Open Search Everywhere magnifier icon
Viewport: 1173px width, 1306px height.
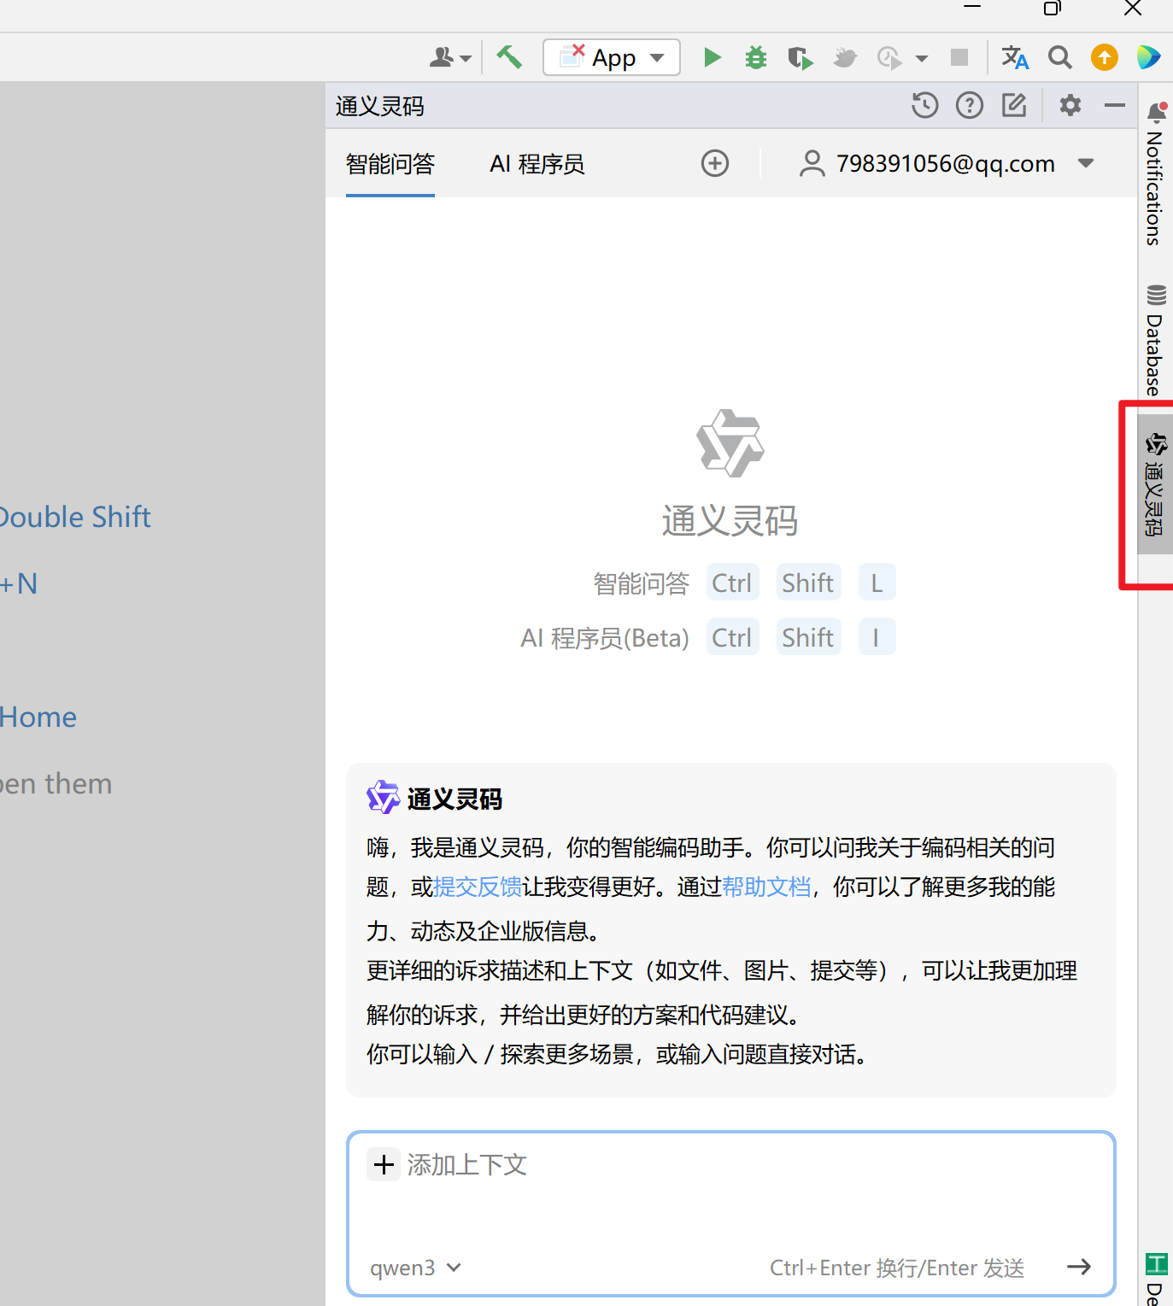pos(1059,57)
